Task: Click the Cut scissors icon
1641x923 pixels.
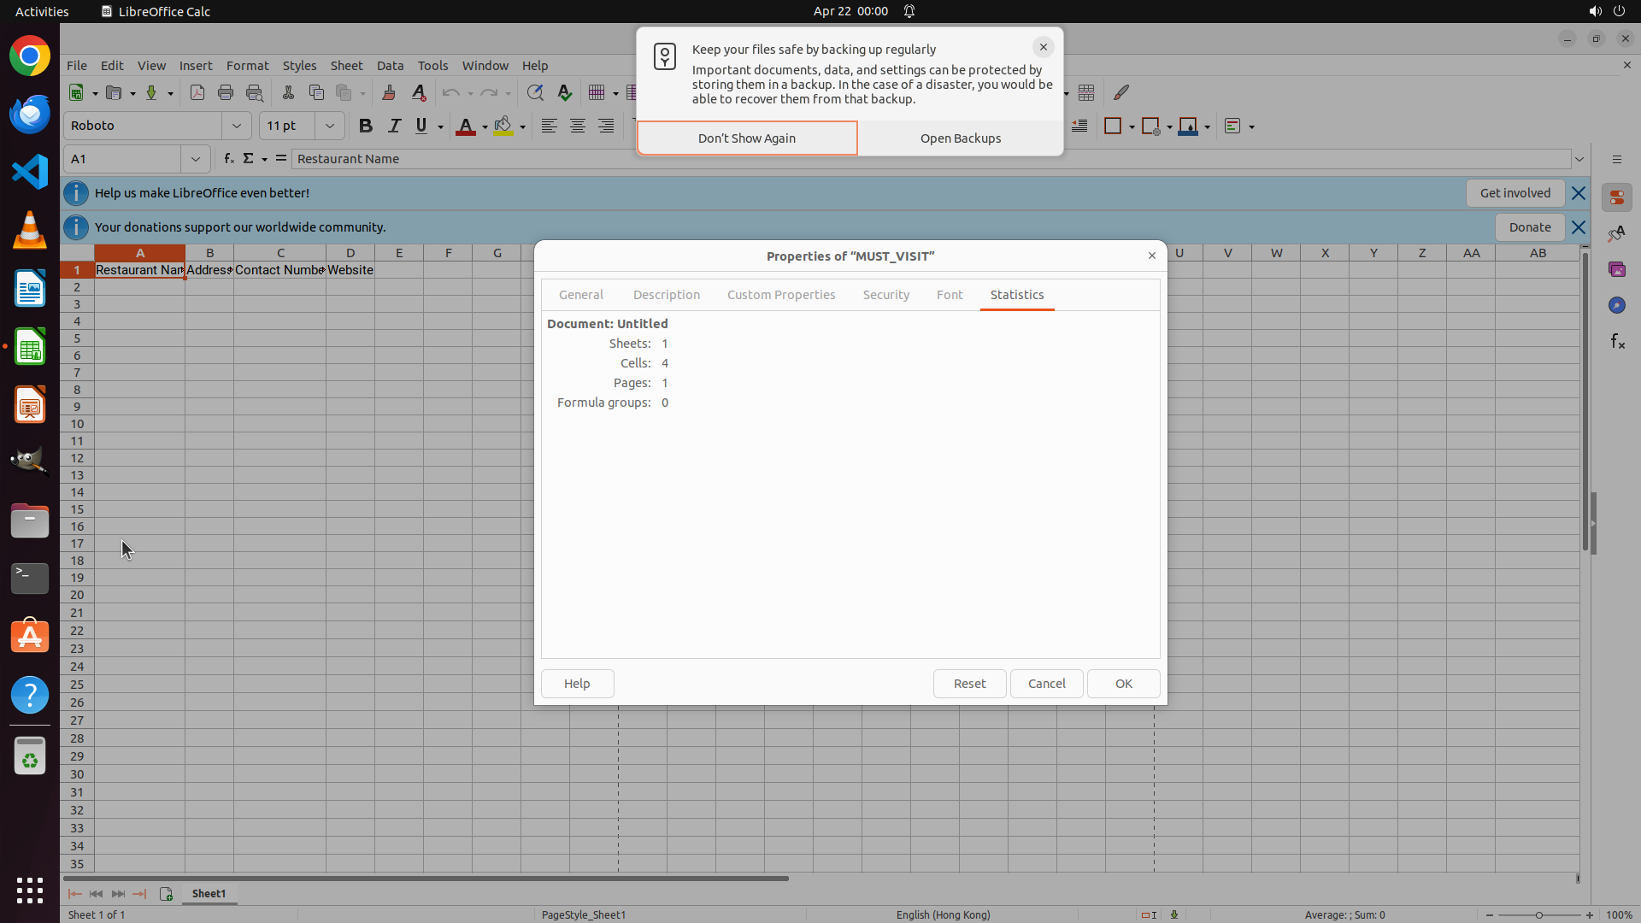Action: 288,93
